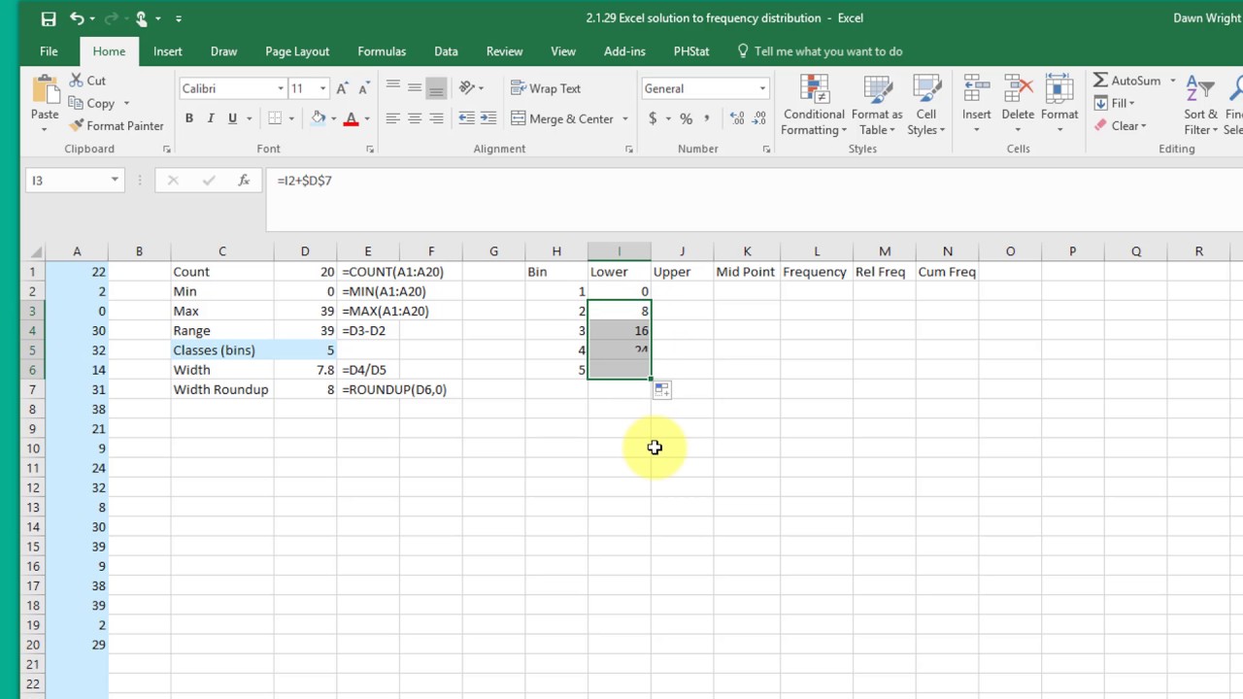Open the fill color picker arrow

333,118
